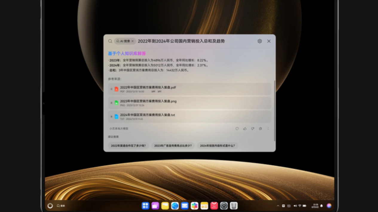Click the first tray icon after the chevron
378x212 pixels.
coord(283,206)
